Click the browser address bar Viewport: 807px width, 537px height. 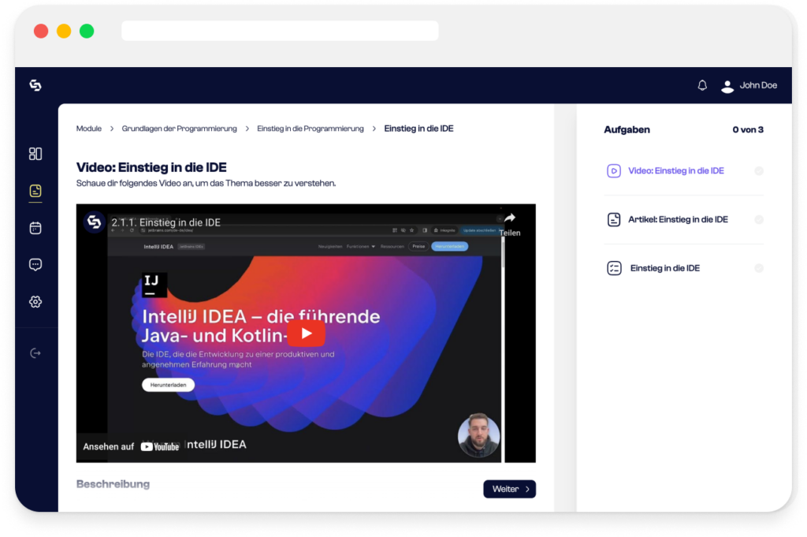click(280, 31)
